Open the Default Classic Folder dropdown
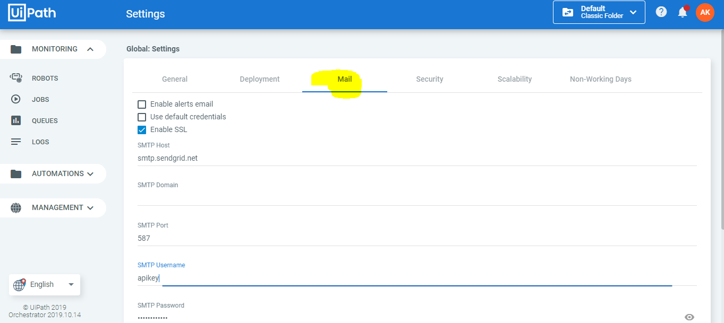Screen dimensions: 724x323 point(599,12)
